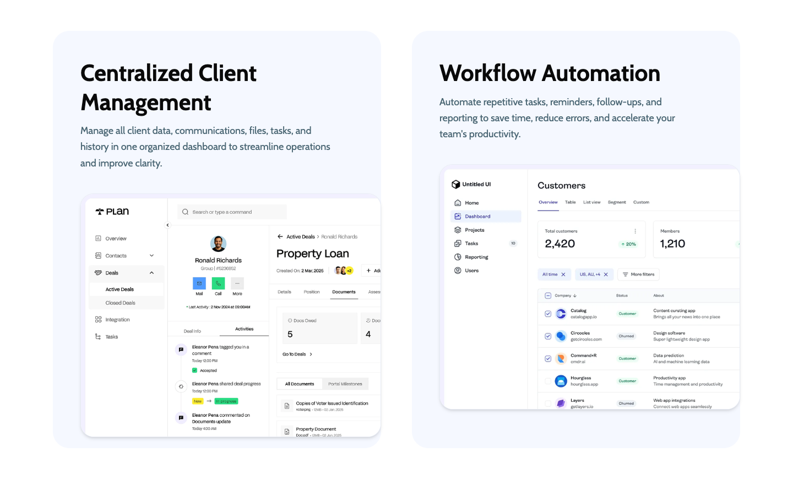Screen dimensions: 793x479
Task: Expand the Contacts menu chevron
Action: 151,256
